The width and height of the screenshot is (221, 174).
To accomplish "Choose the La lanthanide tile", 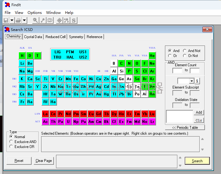I will (x=45, y=114).
